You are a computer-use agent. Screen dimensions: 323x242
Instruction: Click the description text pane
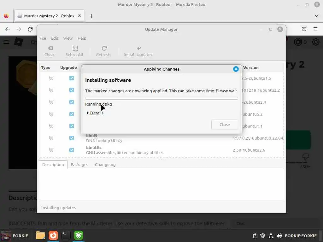[161, 184]
